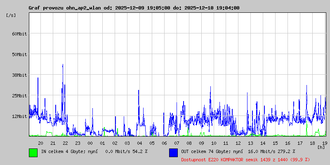
Task: Click the hour 22 x-axis label
Action: pos(66,143)
